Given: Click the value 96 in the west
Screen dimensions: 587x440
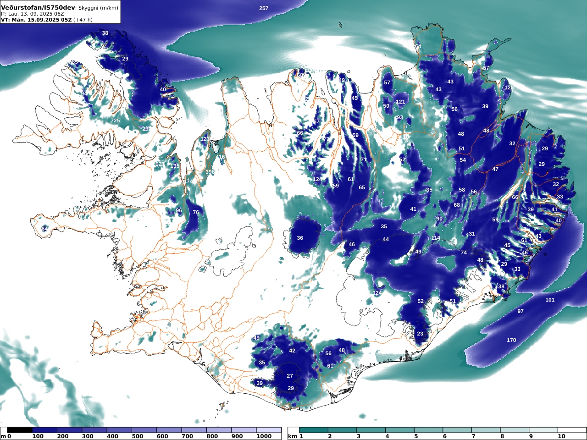Looking at the screenshot, I should [179, 211].
